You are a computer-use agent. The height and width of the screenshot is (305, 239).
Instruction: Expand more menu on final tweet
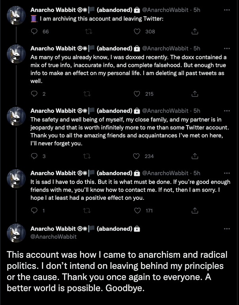[227, 229]
